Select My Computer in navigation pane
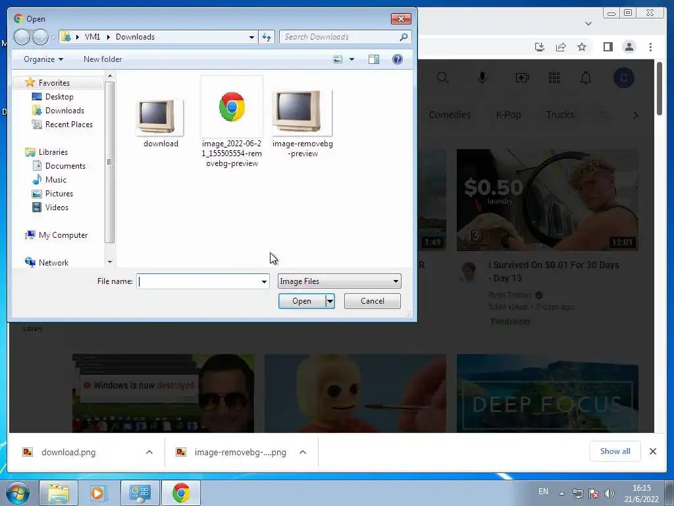 coord(63,235)
